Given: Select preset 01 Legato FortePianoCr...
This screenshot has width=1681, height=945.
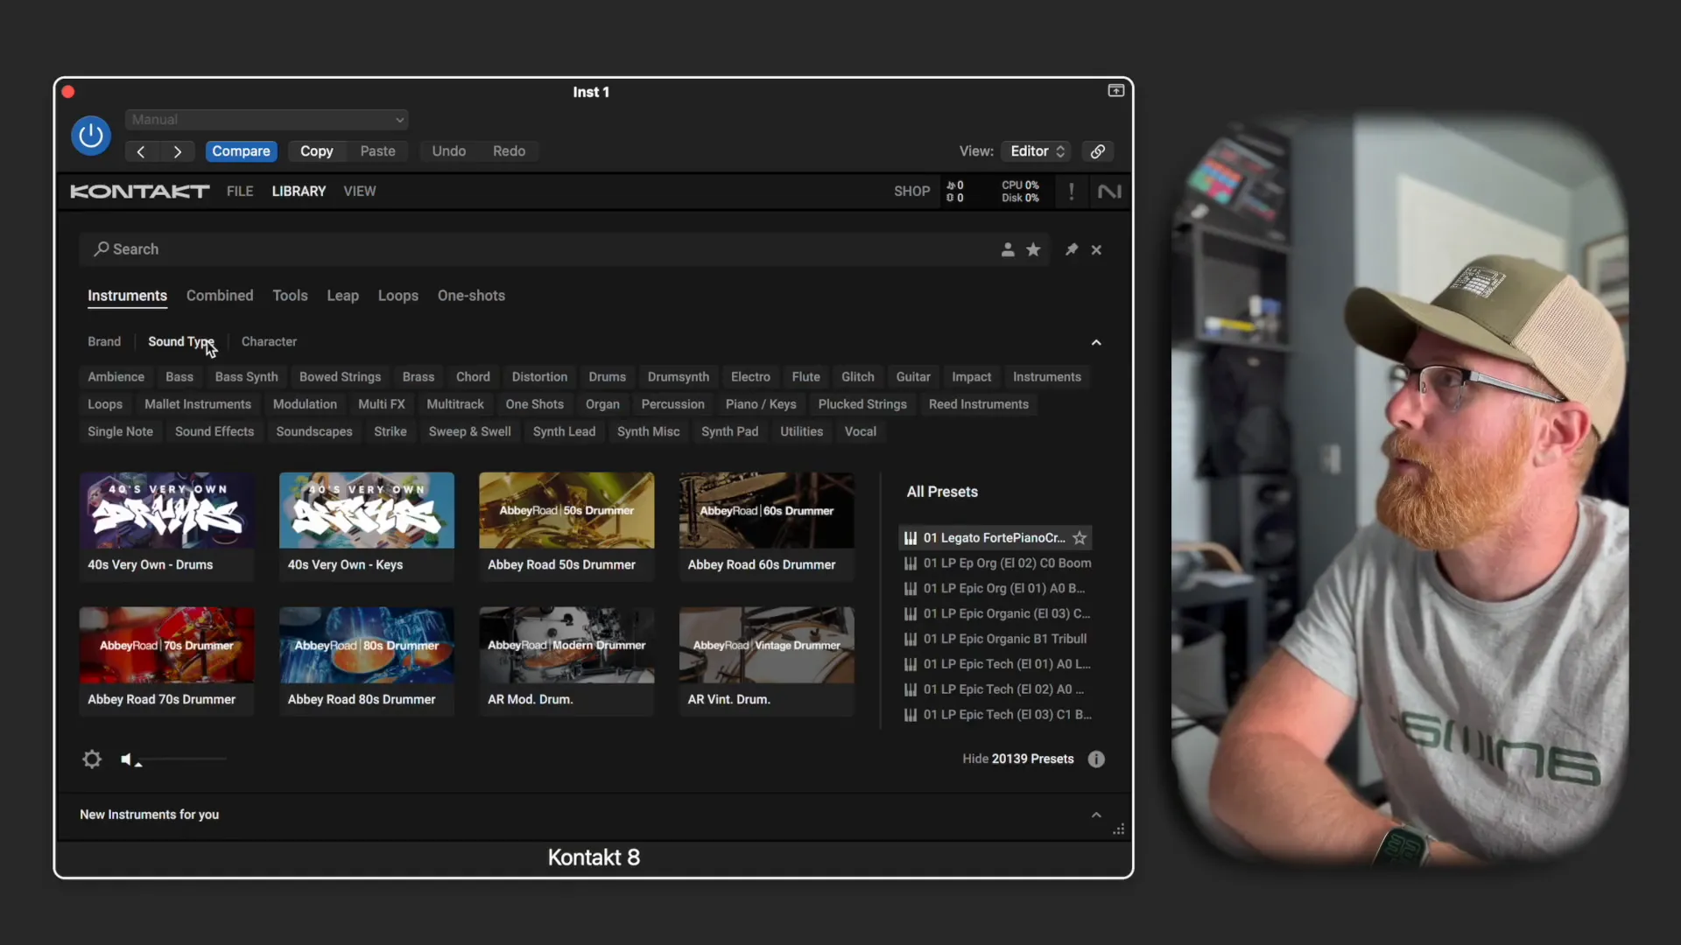Looking at the screenshot, I should pos(995,538).
